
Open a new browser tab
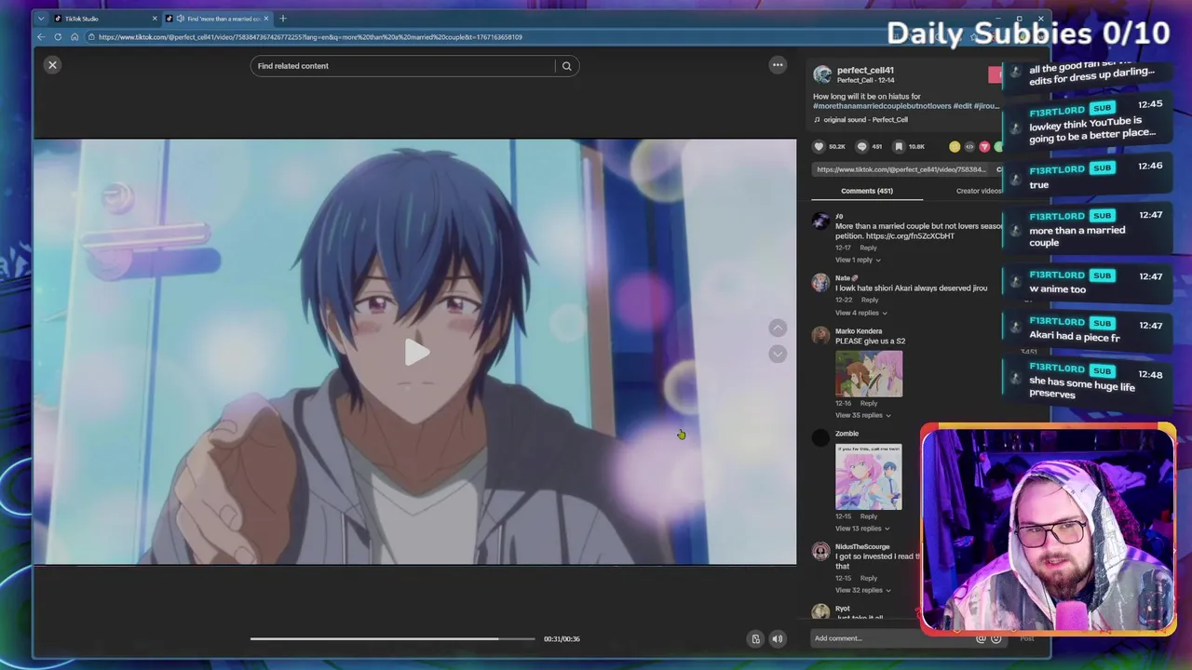click(283, 19)
